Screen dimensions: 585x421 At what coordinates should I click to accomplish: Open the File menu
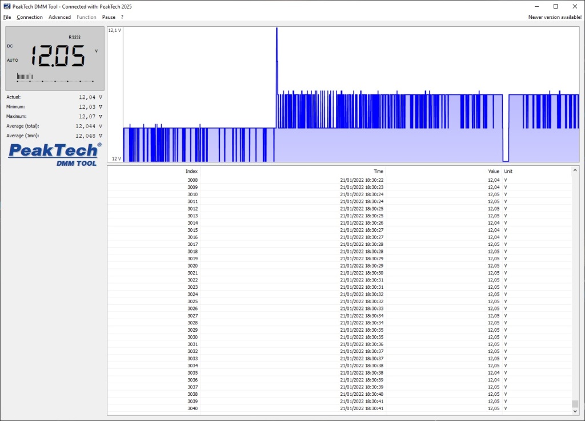tap(7, 17)
